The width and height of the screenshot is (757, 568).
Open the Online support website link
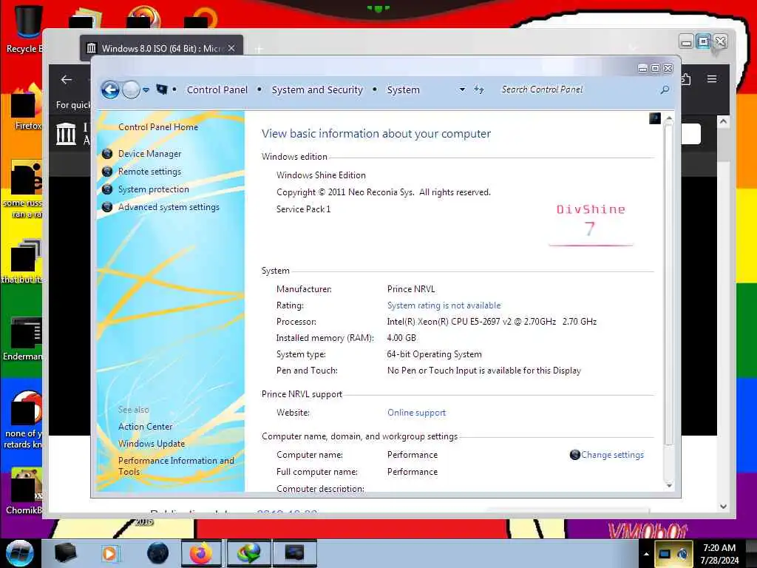[416, 413]
